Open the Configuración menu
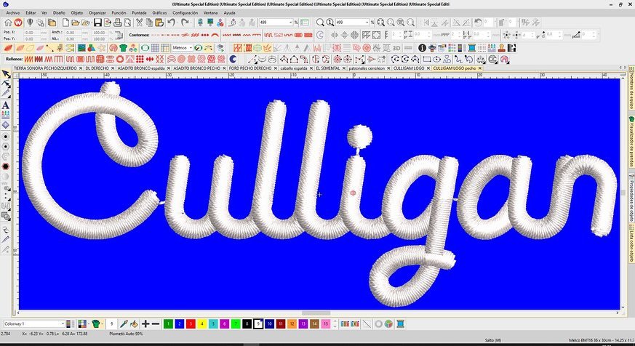 pyautogui.click(x=185, y=13)
